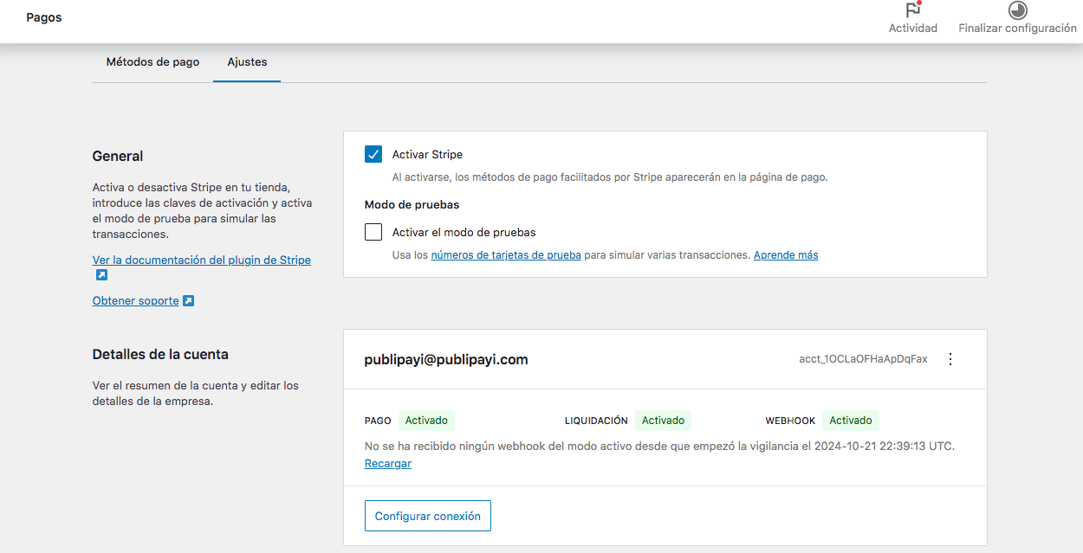This screenshot has height=553, width=1083.
Task: Open the Obtener soporte link
Action: coord(135,301)
